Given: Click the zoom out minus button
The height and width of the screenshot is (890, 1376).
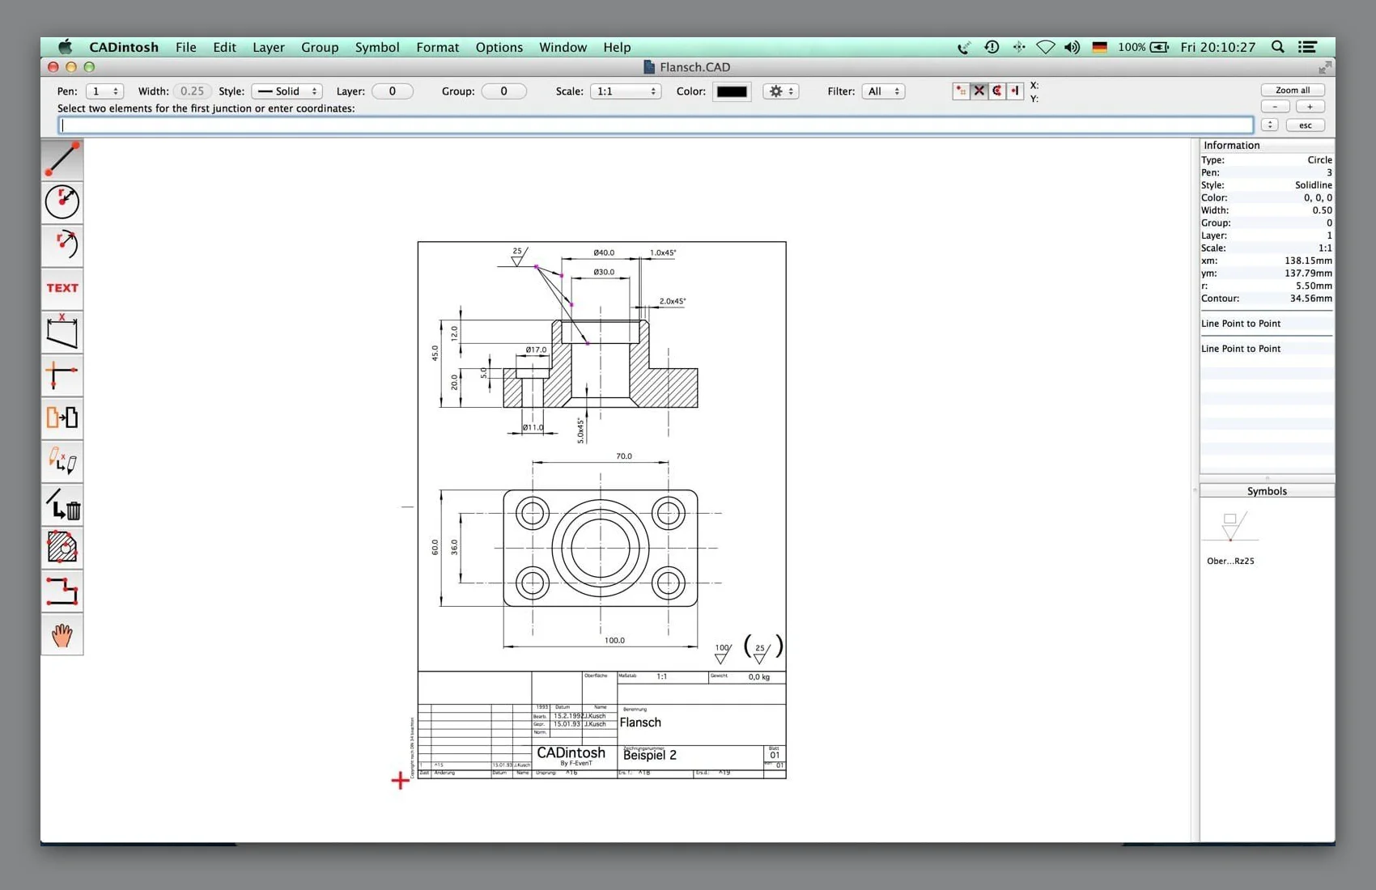Looking at the screenshot, I should (x=1276, y=107).
